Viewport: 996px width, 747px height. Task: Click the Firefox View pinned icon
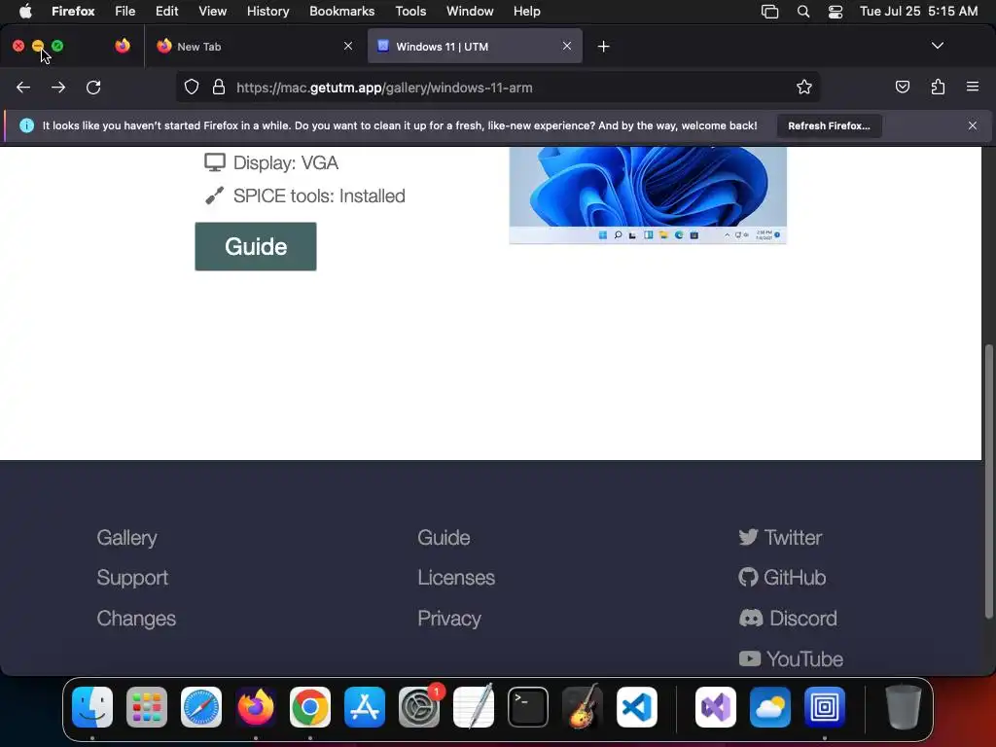123,46
